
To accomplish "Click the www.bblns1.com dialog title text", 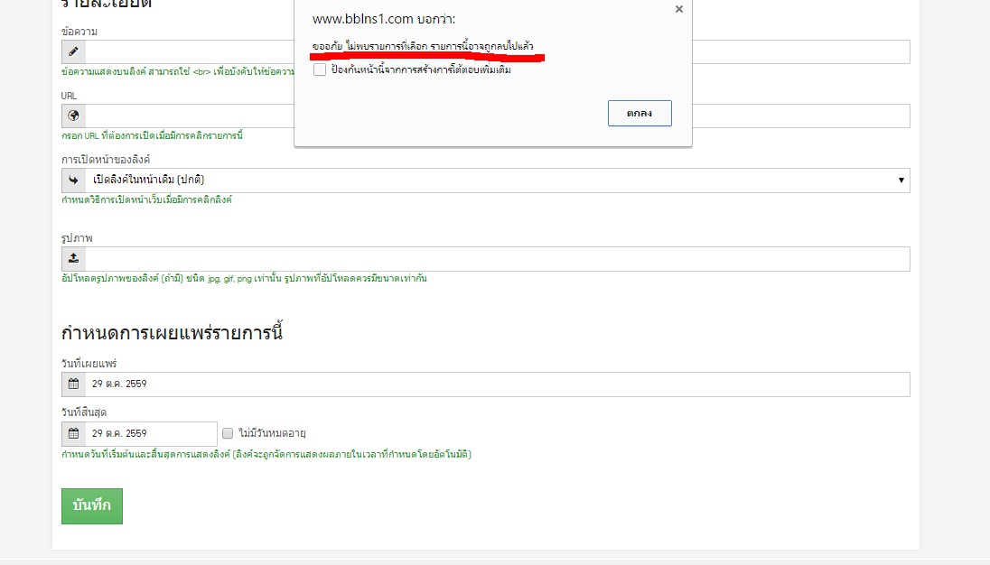I will point(384,19).
